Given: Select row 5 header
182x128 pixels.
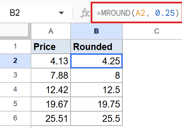Looking at the screenshot, I should [x=15, y=104].
